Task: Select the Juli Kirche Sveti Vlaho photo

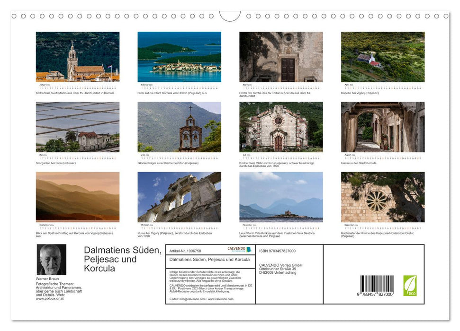Action: [x=280, y=127]
